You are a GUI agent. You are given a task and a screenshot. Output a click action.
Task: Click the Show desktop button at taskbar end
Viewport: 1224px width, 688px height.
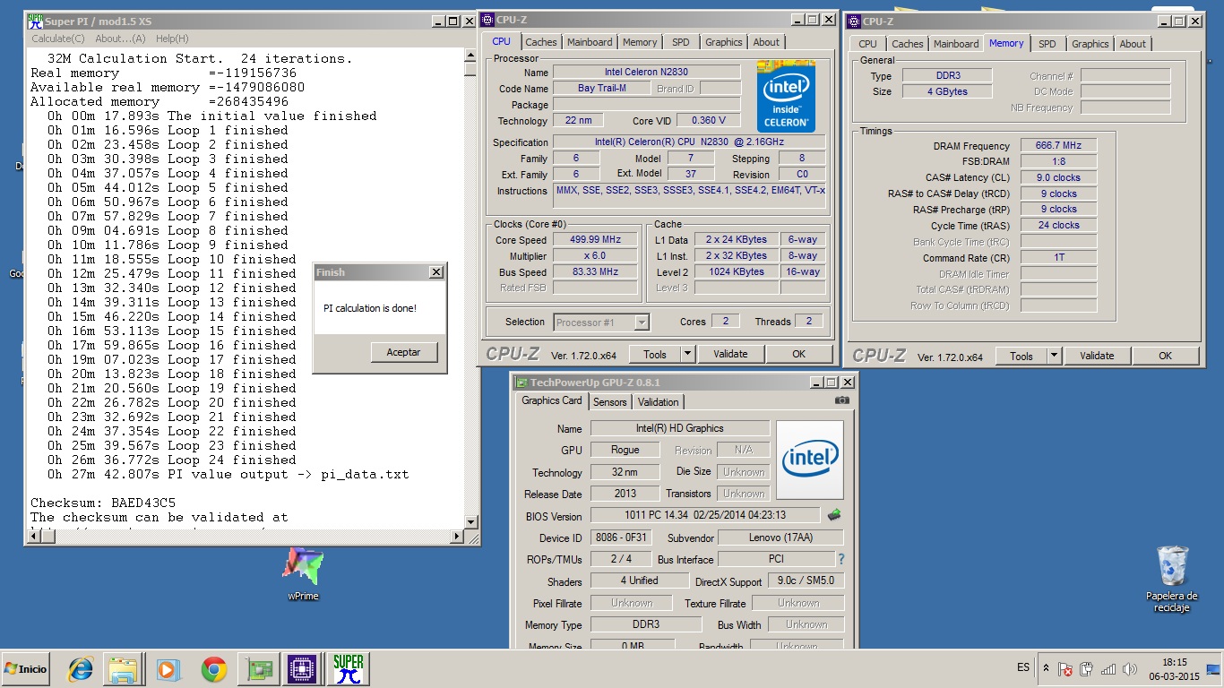pos(1215,669)
